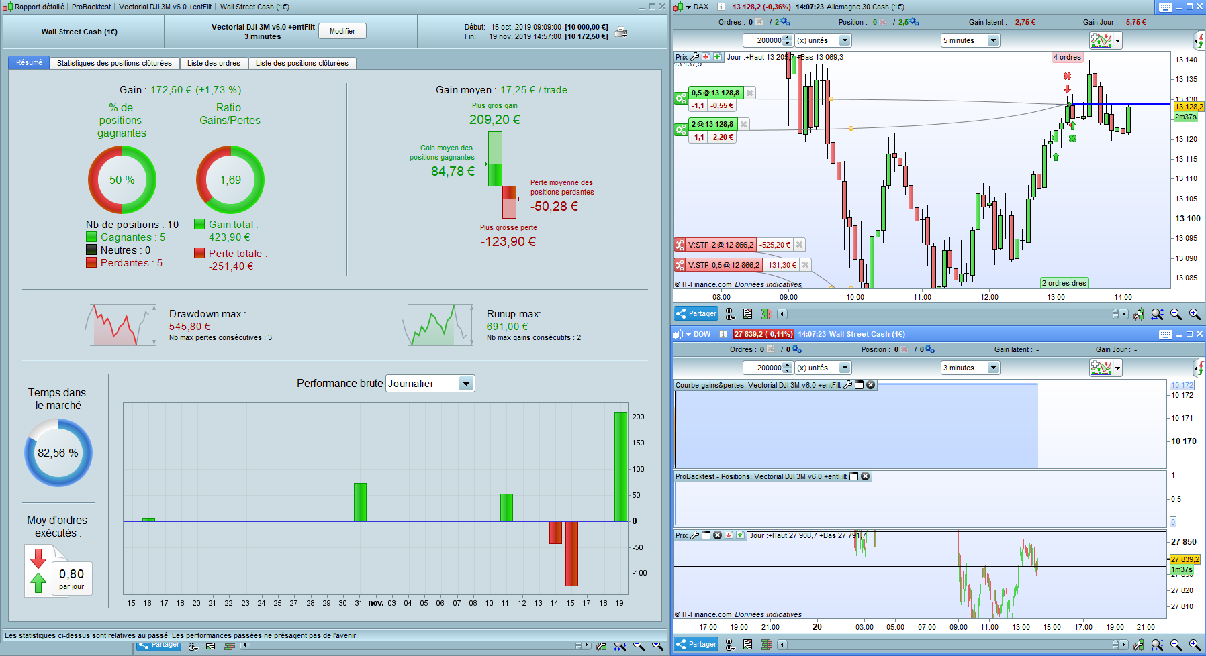This screenshot has width=1206, height=656.
Task: Open the DOW window keyboard shortcut icon
Action: pos(1166,334)
